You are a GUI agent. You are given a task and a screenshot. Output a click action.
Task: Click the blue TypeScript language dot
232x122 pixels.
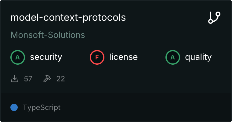coord(14,107)
